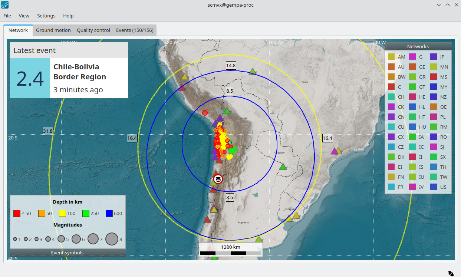Switch to the Quality control tab

(x=93, y=30)
